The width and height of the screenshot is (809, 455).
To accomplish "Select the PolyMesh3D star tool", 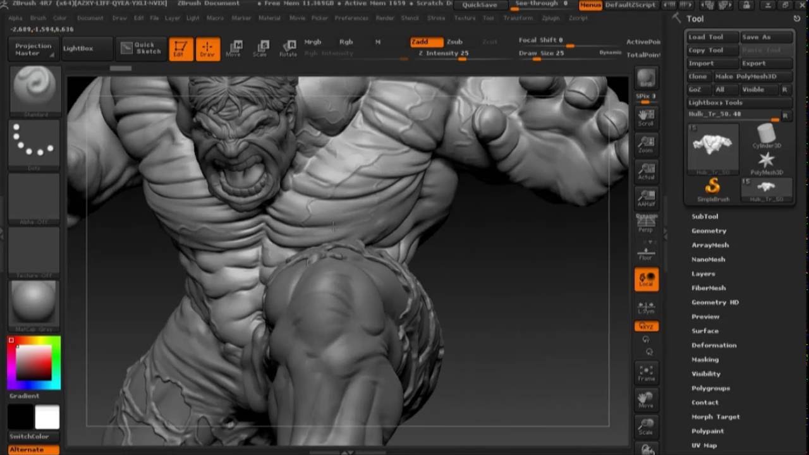I will coord(766,162).
